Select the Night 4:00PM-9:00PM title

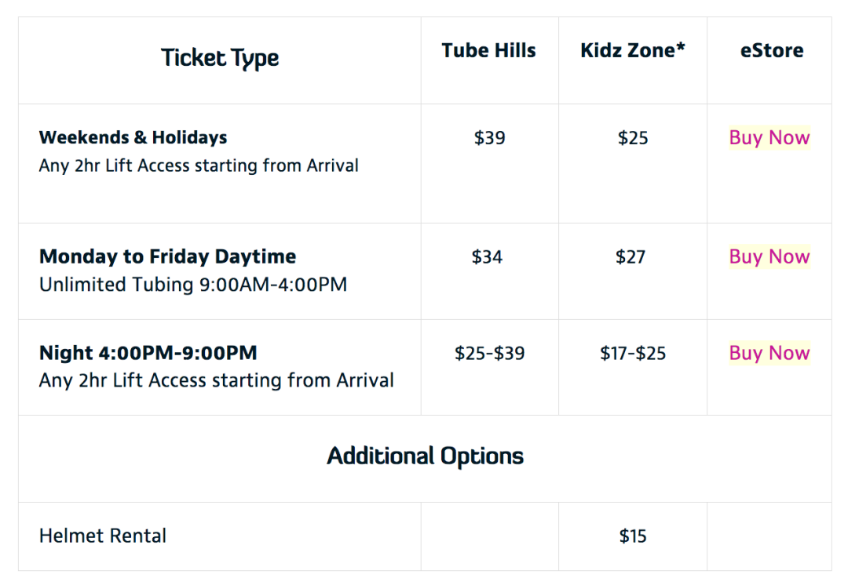148,353
